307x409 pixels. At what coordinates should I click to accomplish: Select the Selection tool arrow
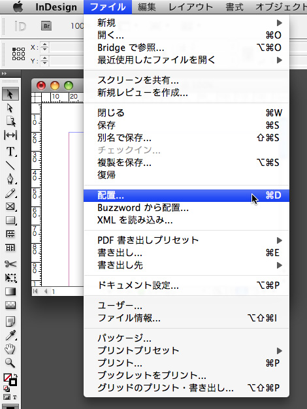(10, 94)
